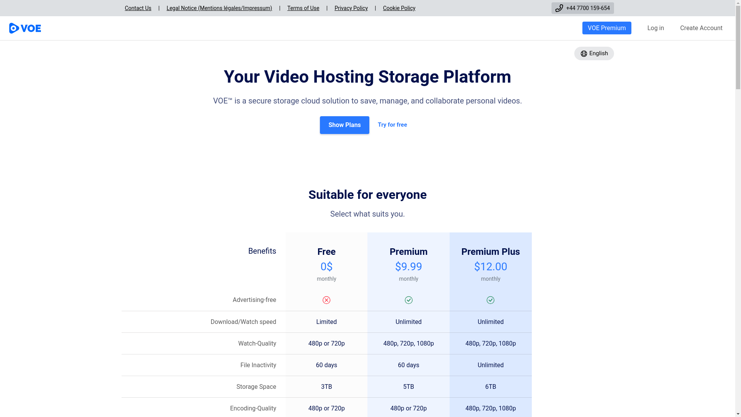Click the Suitable for everyone heading
Image resolution: width=741 pixels, height=417 pixels.
(x=367, y=195)
